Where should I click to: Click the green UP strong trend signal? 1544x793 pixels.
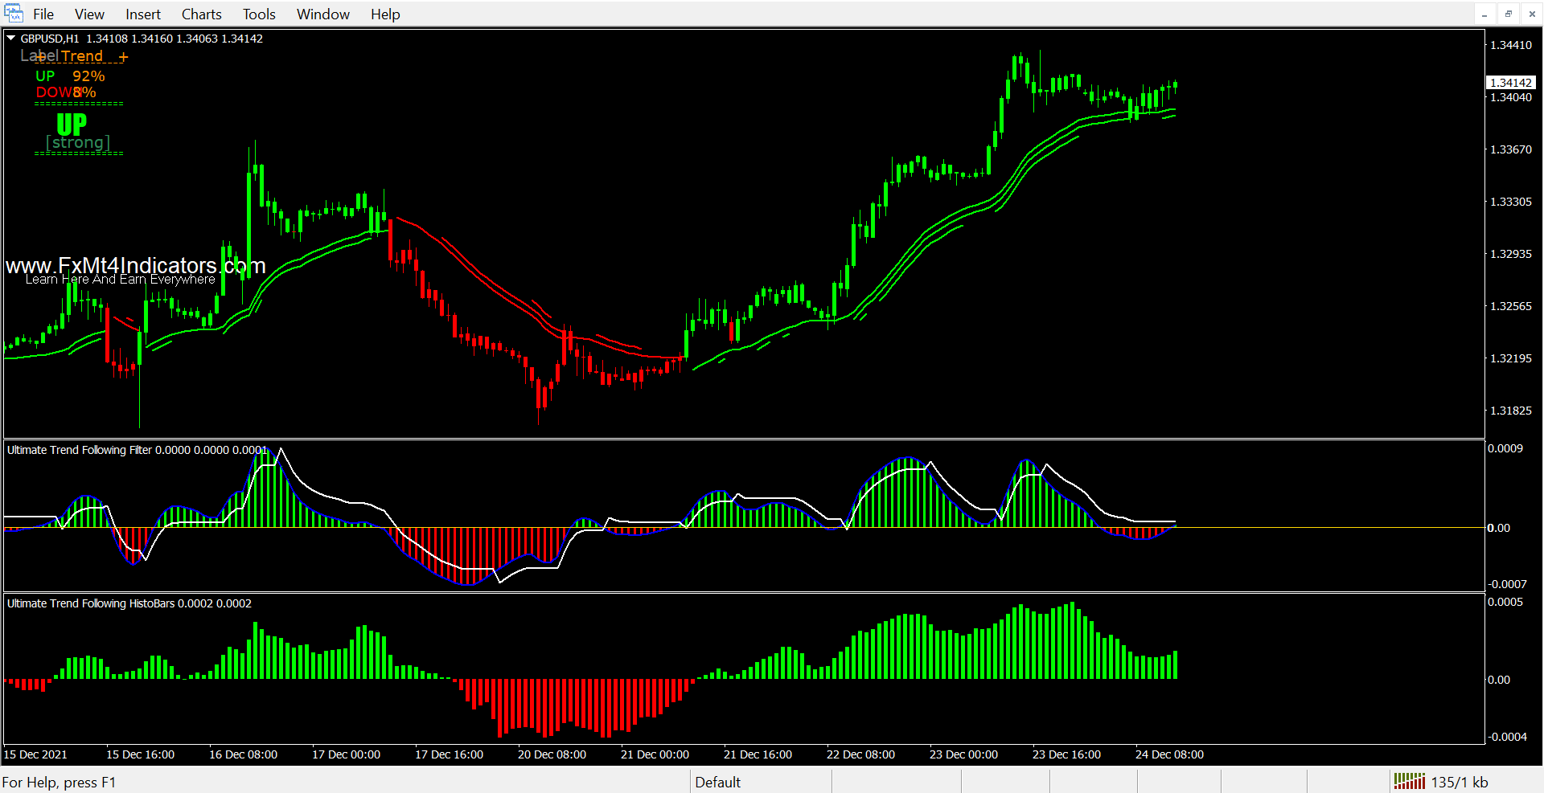coord(72,125)
